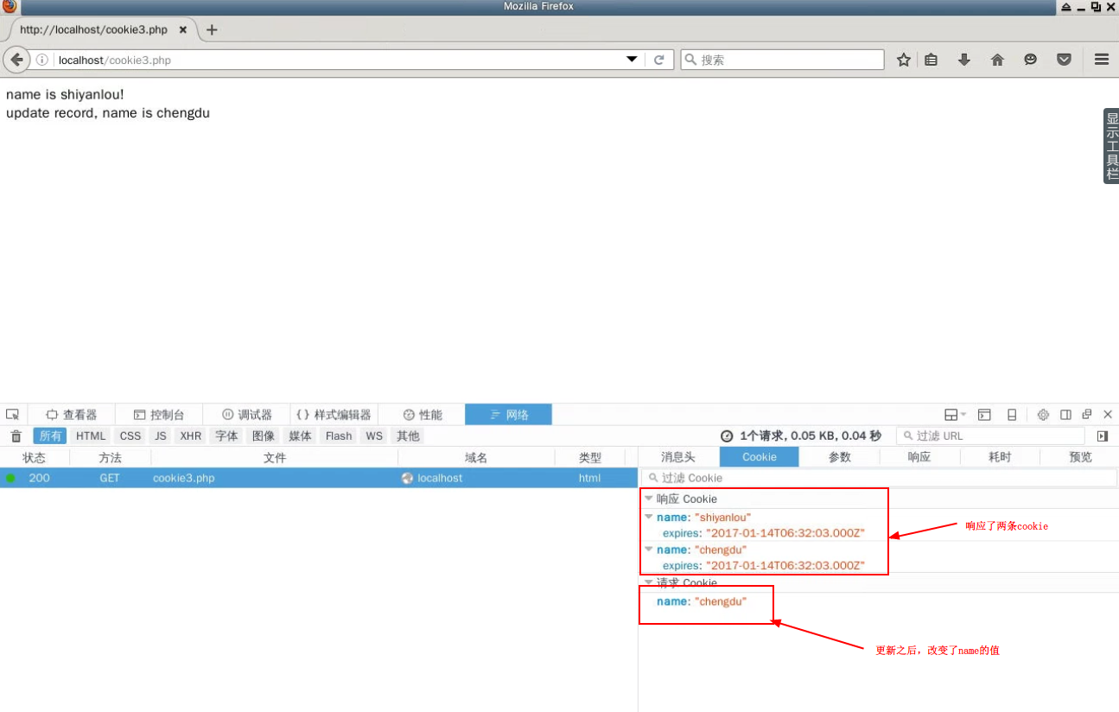Collapse the 请求 Cookie section
Image resolution: width=1119 pixels, height=712 pixels.
point(649,582)
